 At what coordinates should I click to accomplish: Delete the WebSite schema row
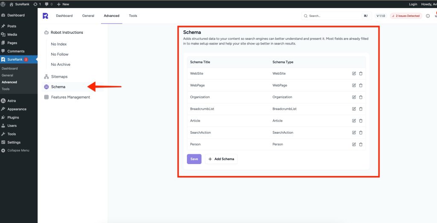tap(361, 73)
